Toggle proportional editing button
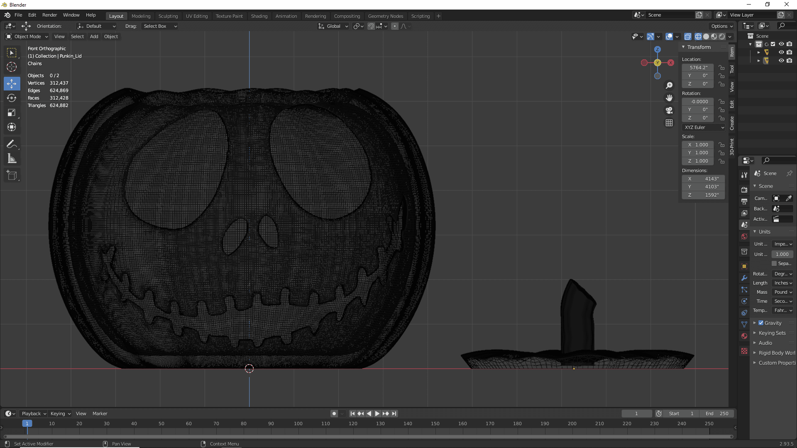This screenshot has height=448, width=797. (395, 26)
